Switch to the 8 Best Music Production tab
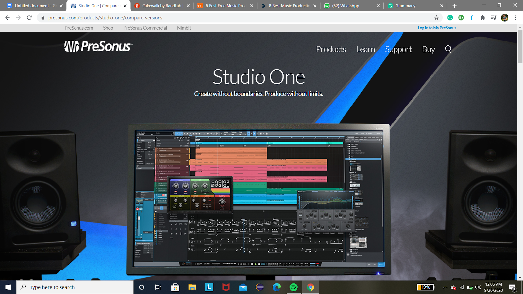523x294 pixels. (x=289, y=6)
